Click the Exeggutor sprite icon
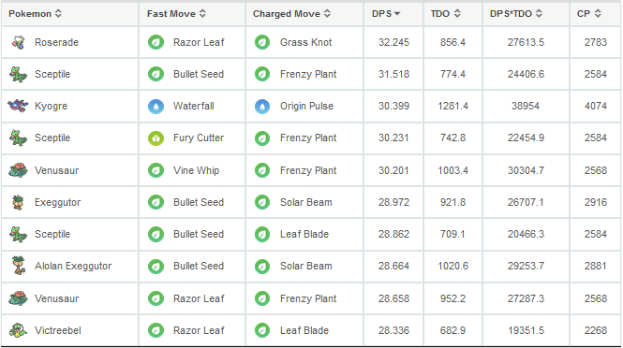The image size is (623, 348). [x=18, y=202]
